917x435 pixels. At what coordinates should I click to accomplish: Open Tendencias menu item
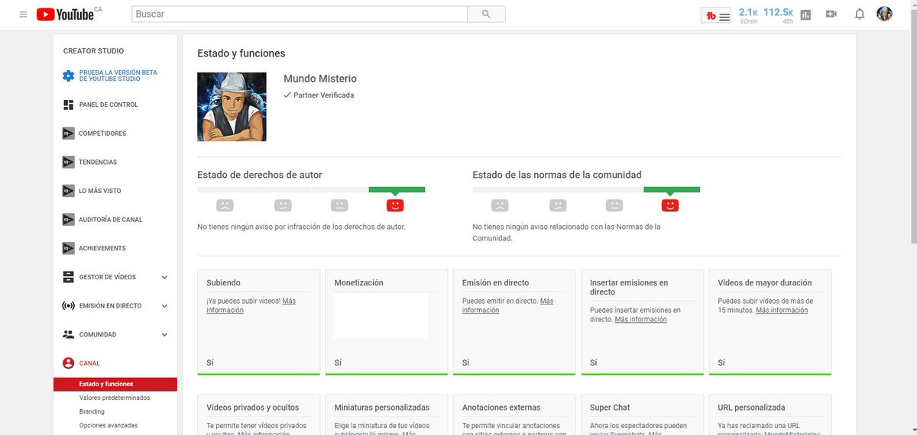coord(98,162)
